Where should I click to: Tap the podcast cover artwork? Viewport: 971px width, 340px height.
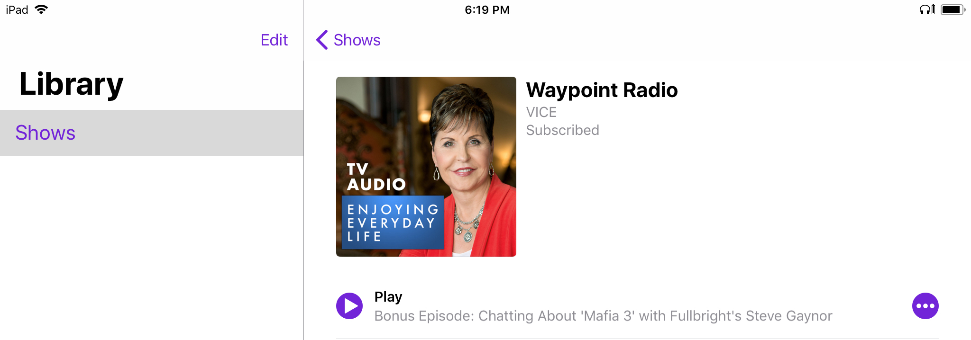click(x=426, y=167)
